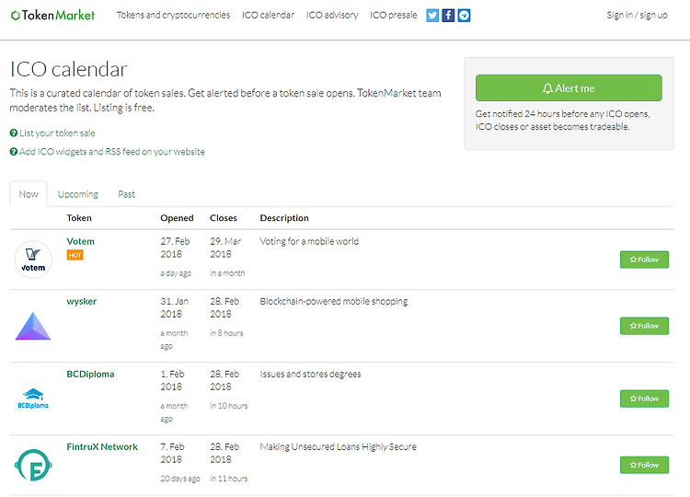
Task: Open the TokenMarket home logo
Action: (52, 16)
